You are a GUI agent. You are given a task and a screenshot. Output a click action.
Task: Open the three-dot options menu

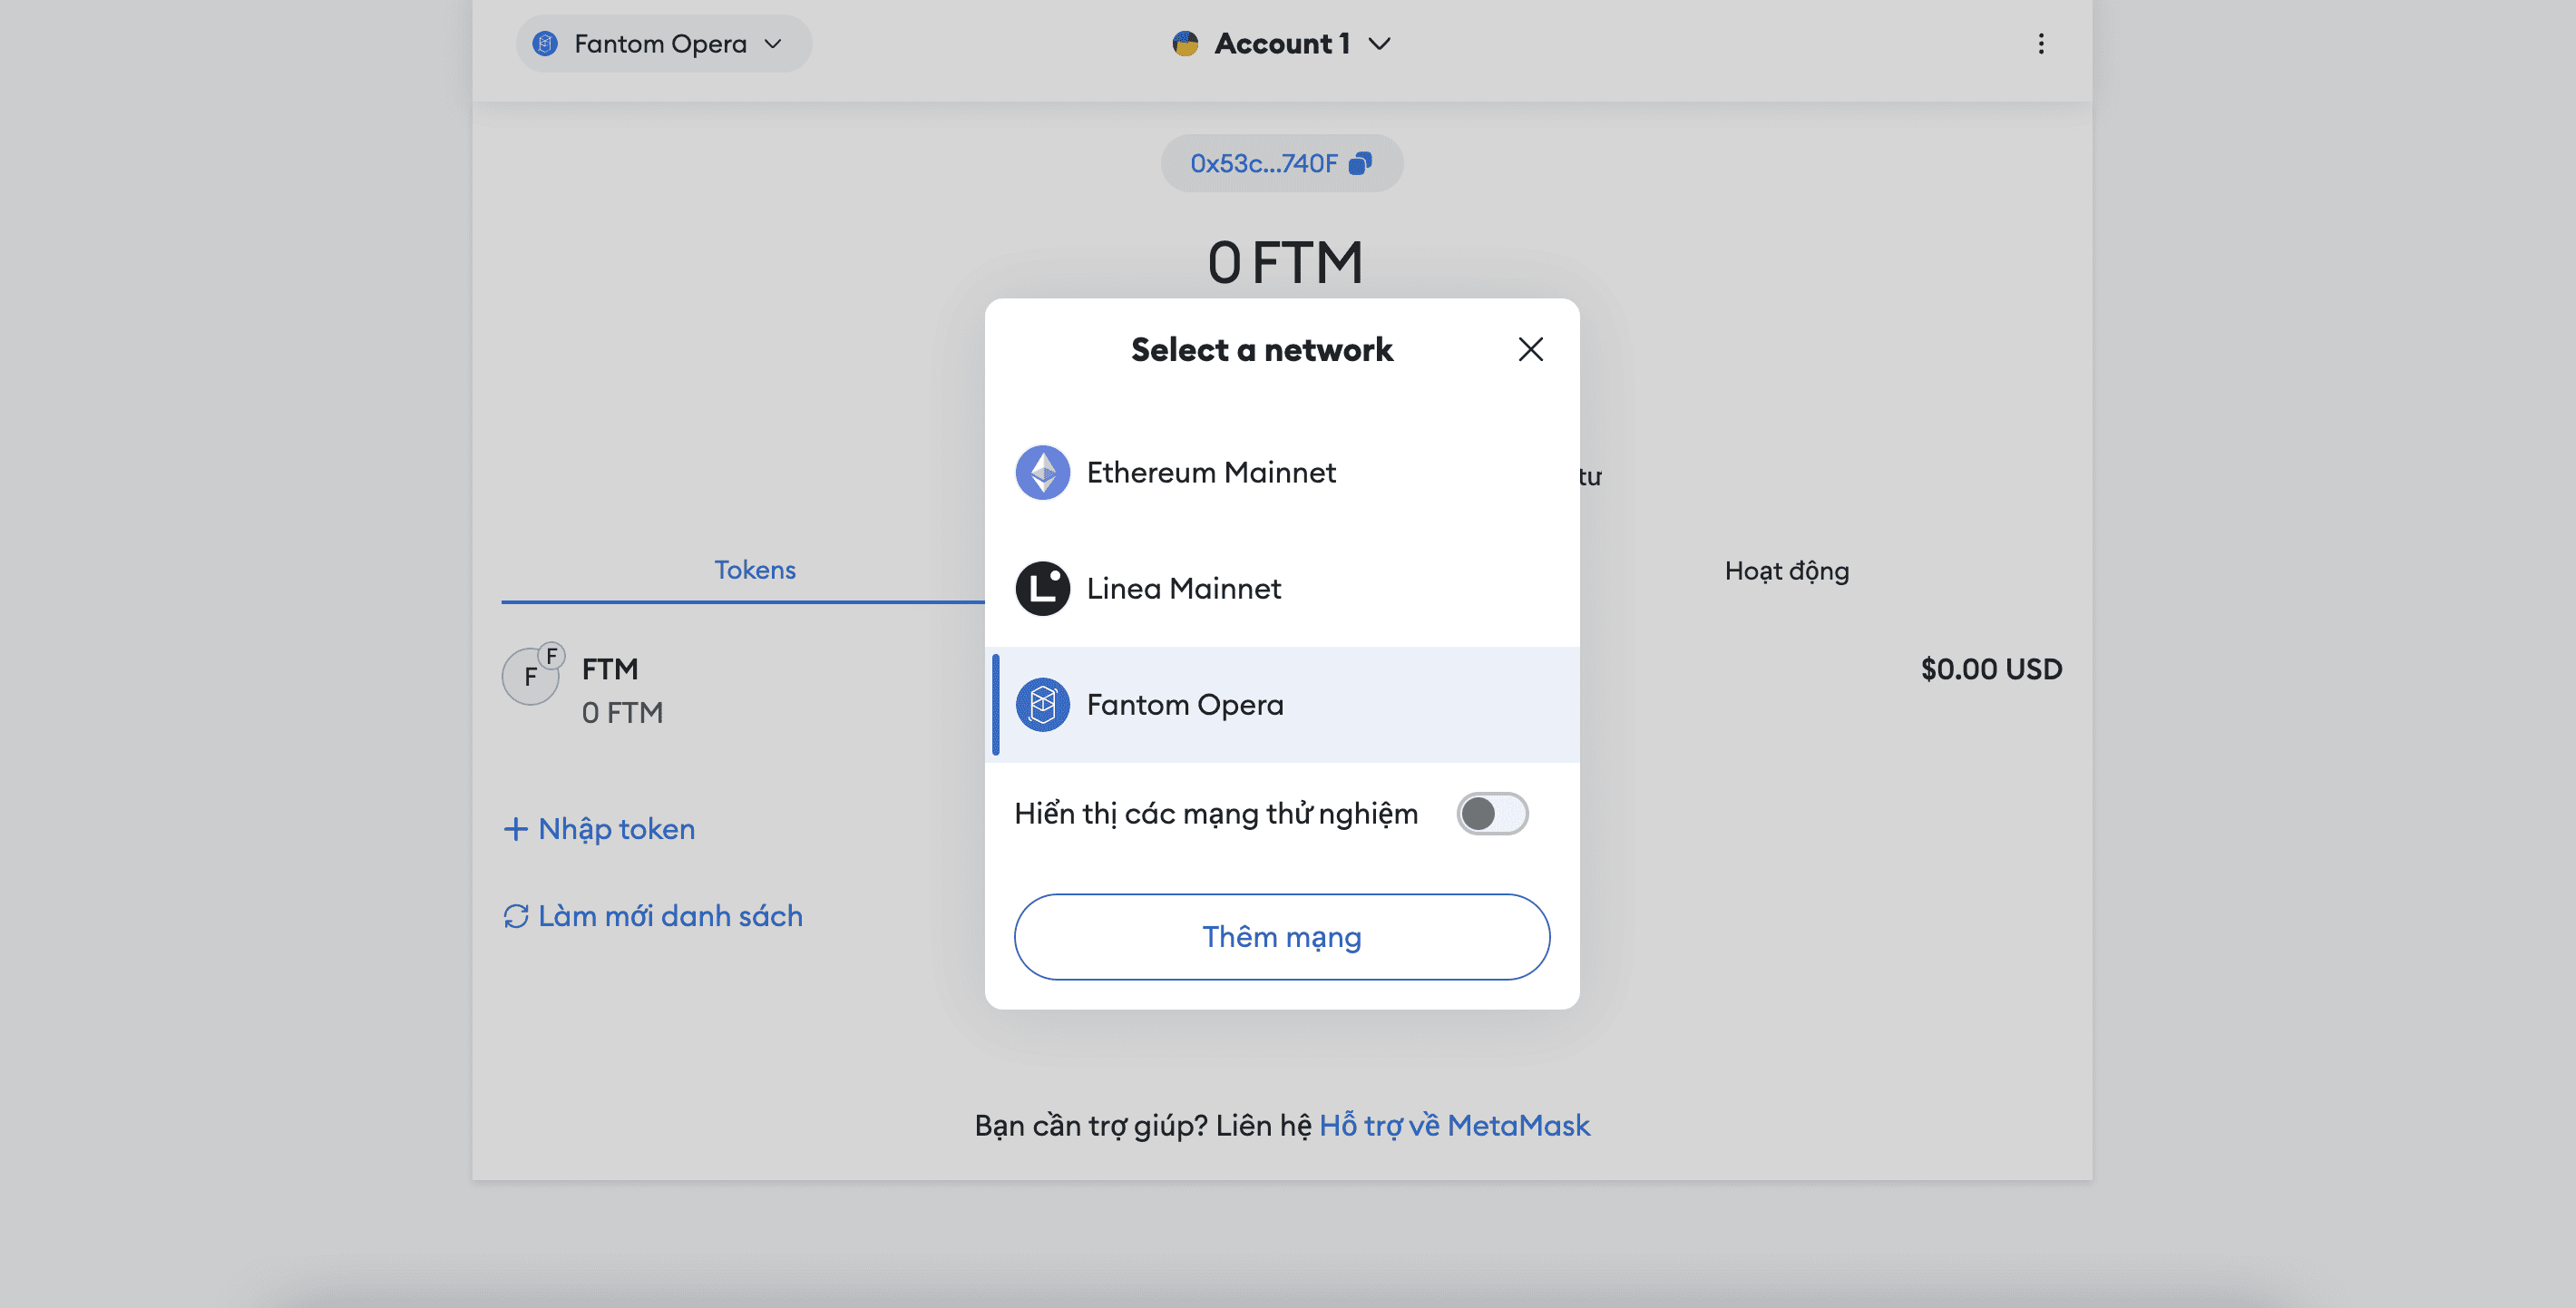pyautogui.click(x=2040, y=44)
